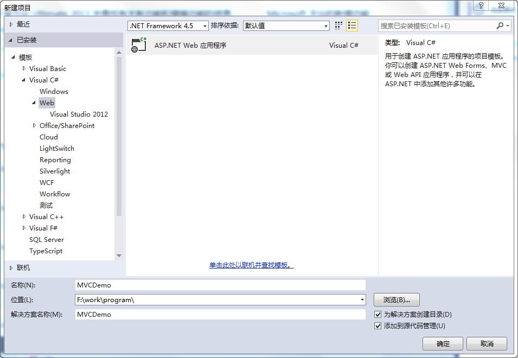Close the new project dialog
Screen dimensions: 518x358
pos(502,5)
